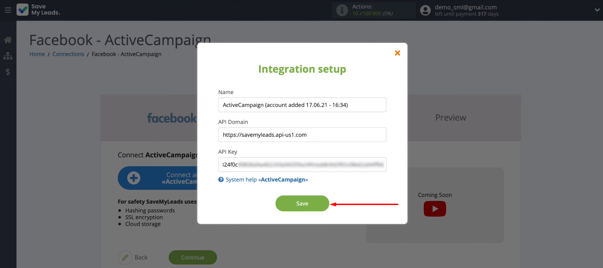Click the 'Integration setup' heading

pyautogui.click(x=302, y=69)
